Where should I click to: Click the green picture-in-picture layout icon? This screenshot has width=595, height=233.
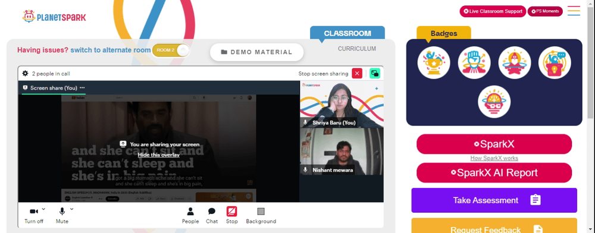[375, 74]
